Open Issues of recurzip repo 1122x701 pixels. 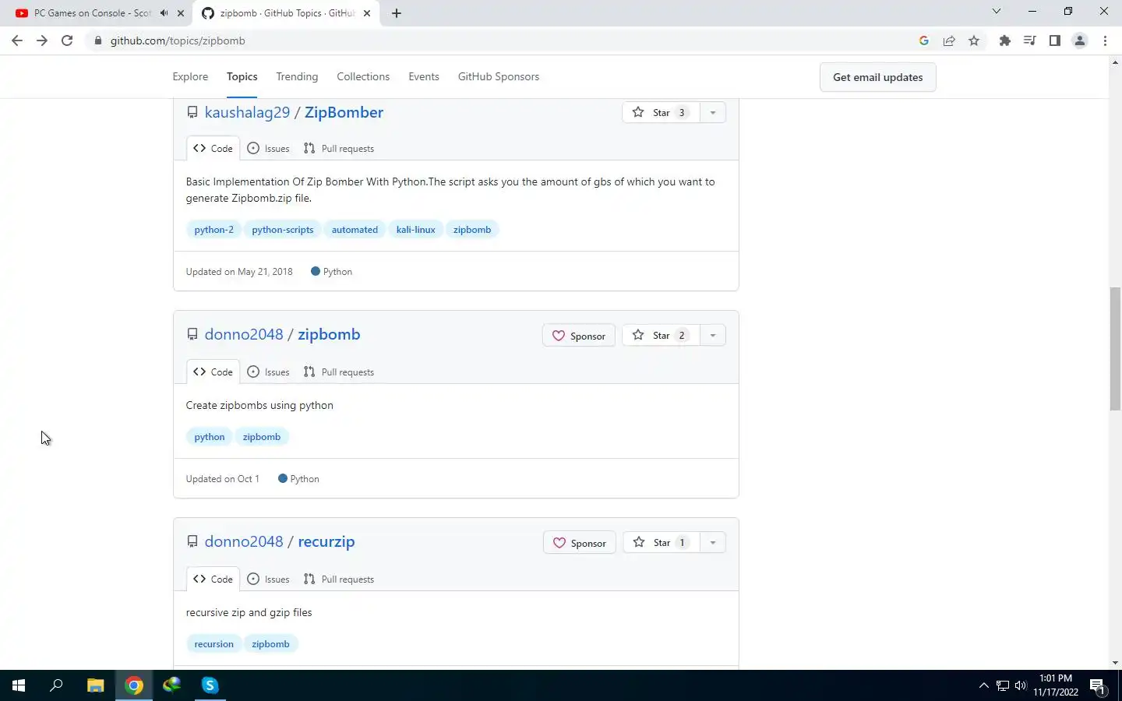[268, 579]
